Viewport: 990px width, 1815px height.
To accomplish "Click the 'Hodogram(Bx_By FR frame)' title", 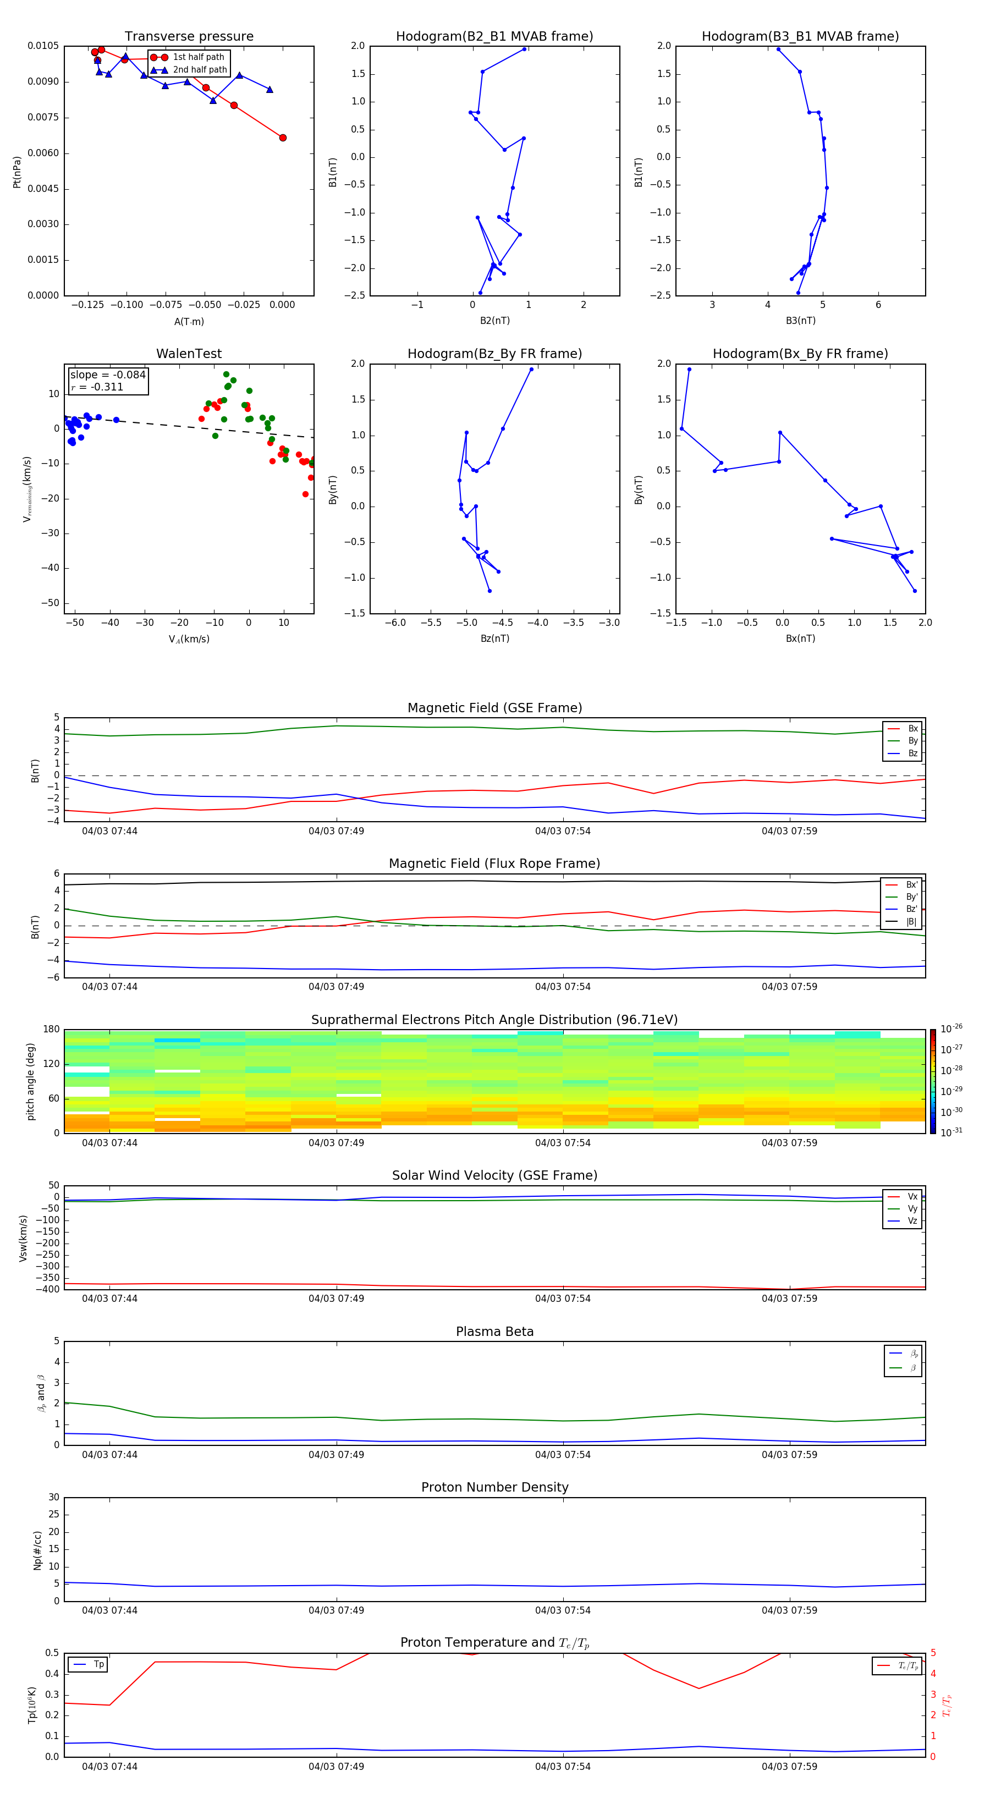I will pos(800,354).
